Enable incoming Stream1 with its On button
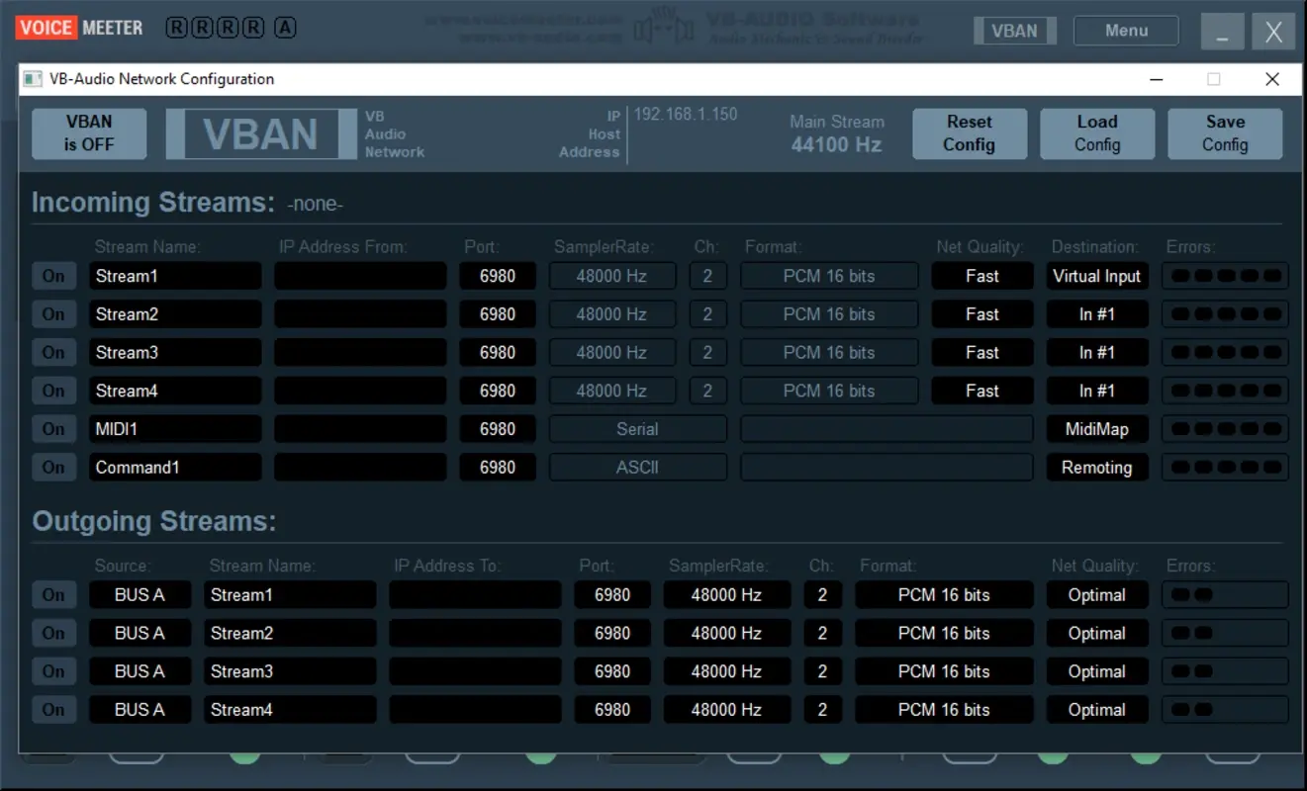Image resolution: width=1307 pixels, height=791 pixels. (x=53, y=276)
